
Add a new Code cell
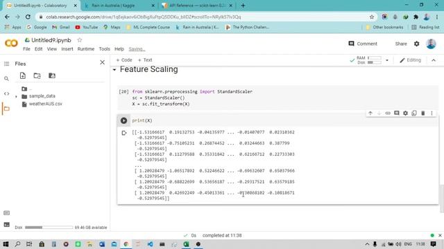pyautogui.click(x=124, y=60)
